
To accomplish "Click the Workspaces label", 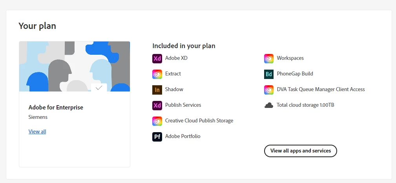I will 290,58.
